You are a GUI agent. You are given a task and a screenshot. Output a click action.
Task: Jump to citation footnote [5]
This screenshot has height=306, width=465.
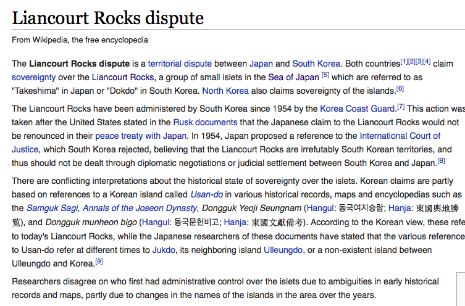(325, 75)
